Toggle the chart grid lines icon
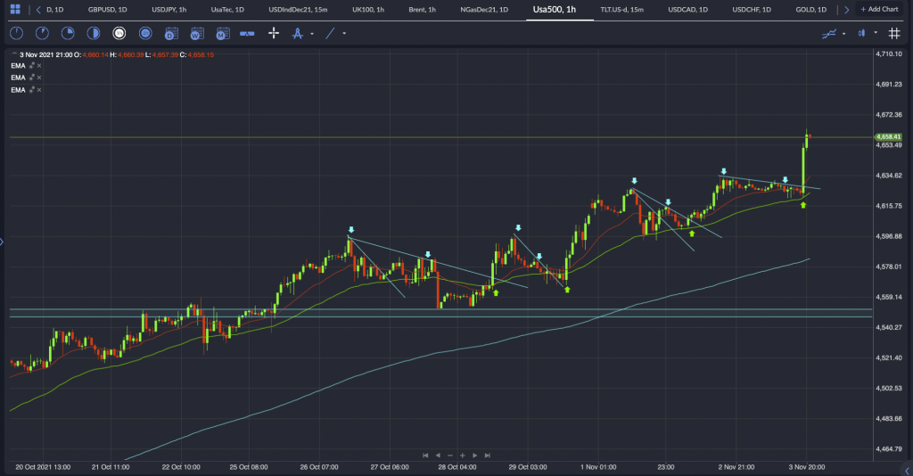Screen dimensions: 913x476 [894, 34]
